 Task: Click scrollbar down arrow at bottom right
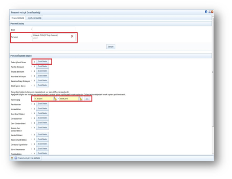tap(213, 153)
